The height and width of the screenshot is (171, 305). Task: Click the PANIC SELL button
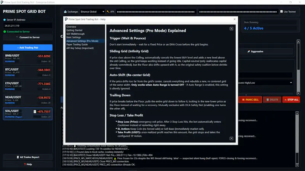[250, 100]
